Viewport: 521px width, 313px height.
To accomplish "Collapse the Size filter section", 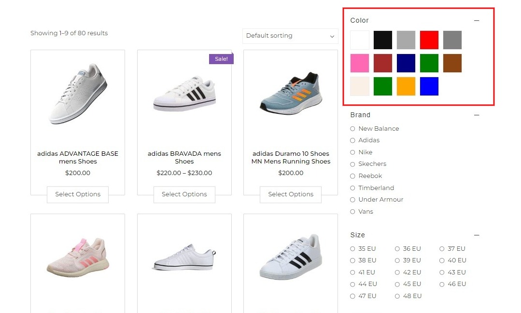I will tap(477, 235).
